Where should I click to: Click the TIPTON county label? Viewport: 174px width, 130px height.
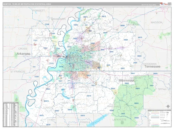[102, 30]
